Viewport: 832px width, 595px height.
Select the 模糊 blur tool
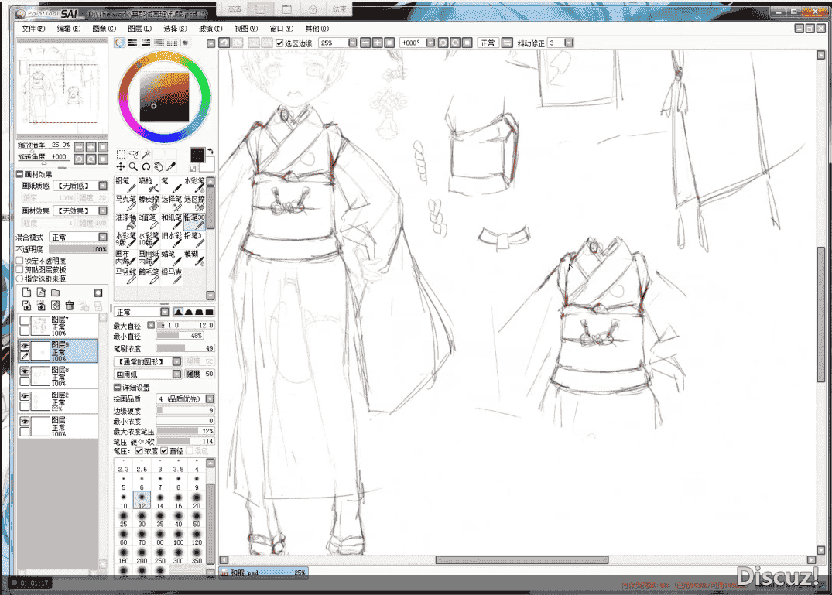[194, 258]
